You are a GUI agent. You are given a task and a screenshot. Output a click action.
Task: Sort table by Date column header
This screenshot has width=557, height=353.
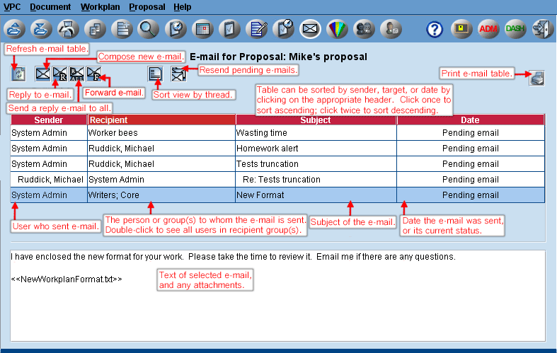pyautogui.click(x=470, y=120)
